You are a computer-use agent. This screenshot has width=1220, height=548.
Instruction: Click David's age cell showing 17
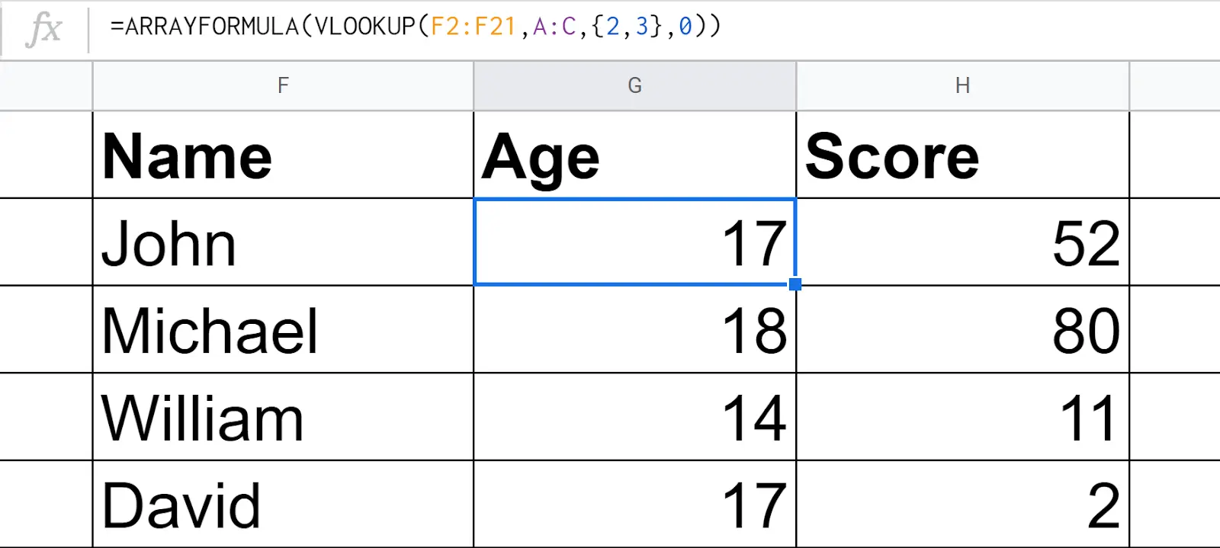(634, 504)
